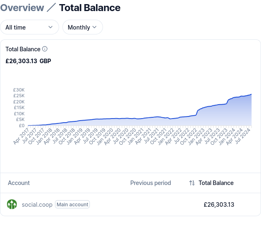261x226 pixels.
Task: Click the £26,303.13 amount in the table row
Action: tap(219, 204)
